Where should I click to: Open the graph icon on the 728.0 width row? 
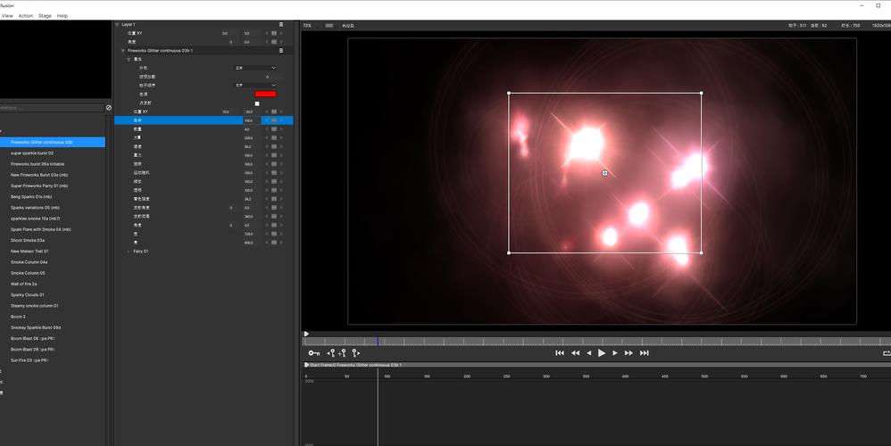click(x=274, y=234)
